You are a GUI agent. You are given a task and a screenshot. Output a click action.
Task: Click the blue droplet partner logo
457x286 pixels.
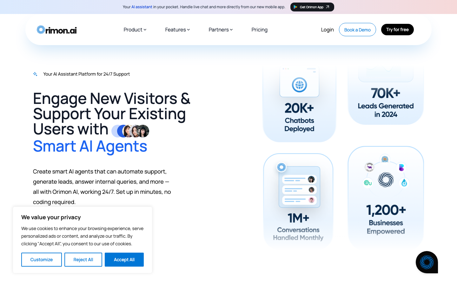(x=404, y=183)
